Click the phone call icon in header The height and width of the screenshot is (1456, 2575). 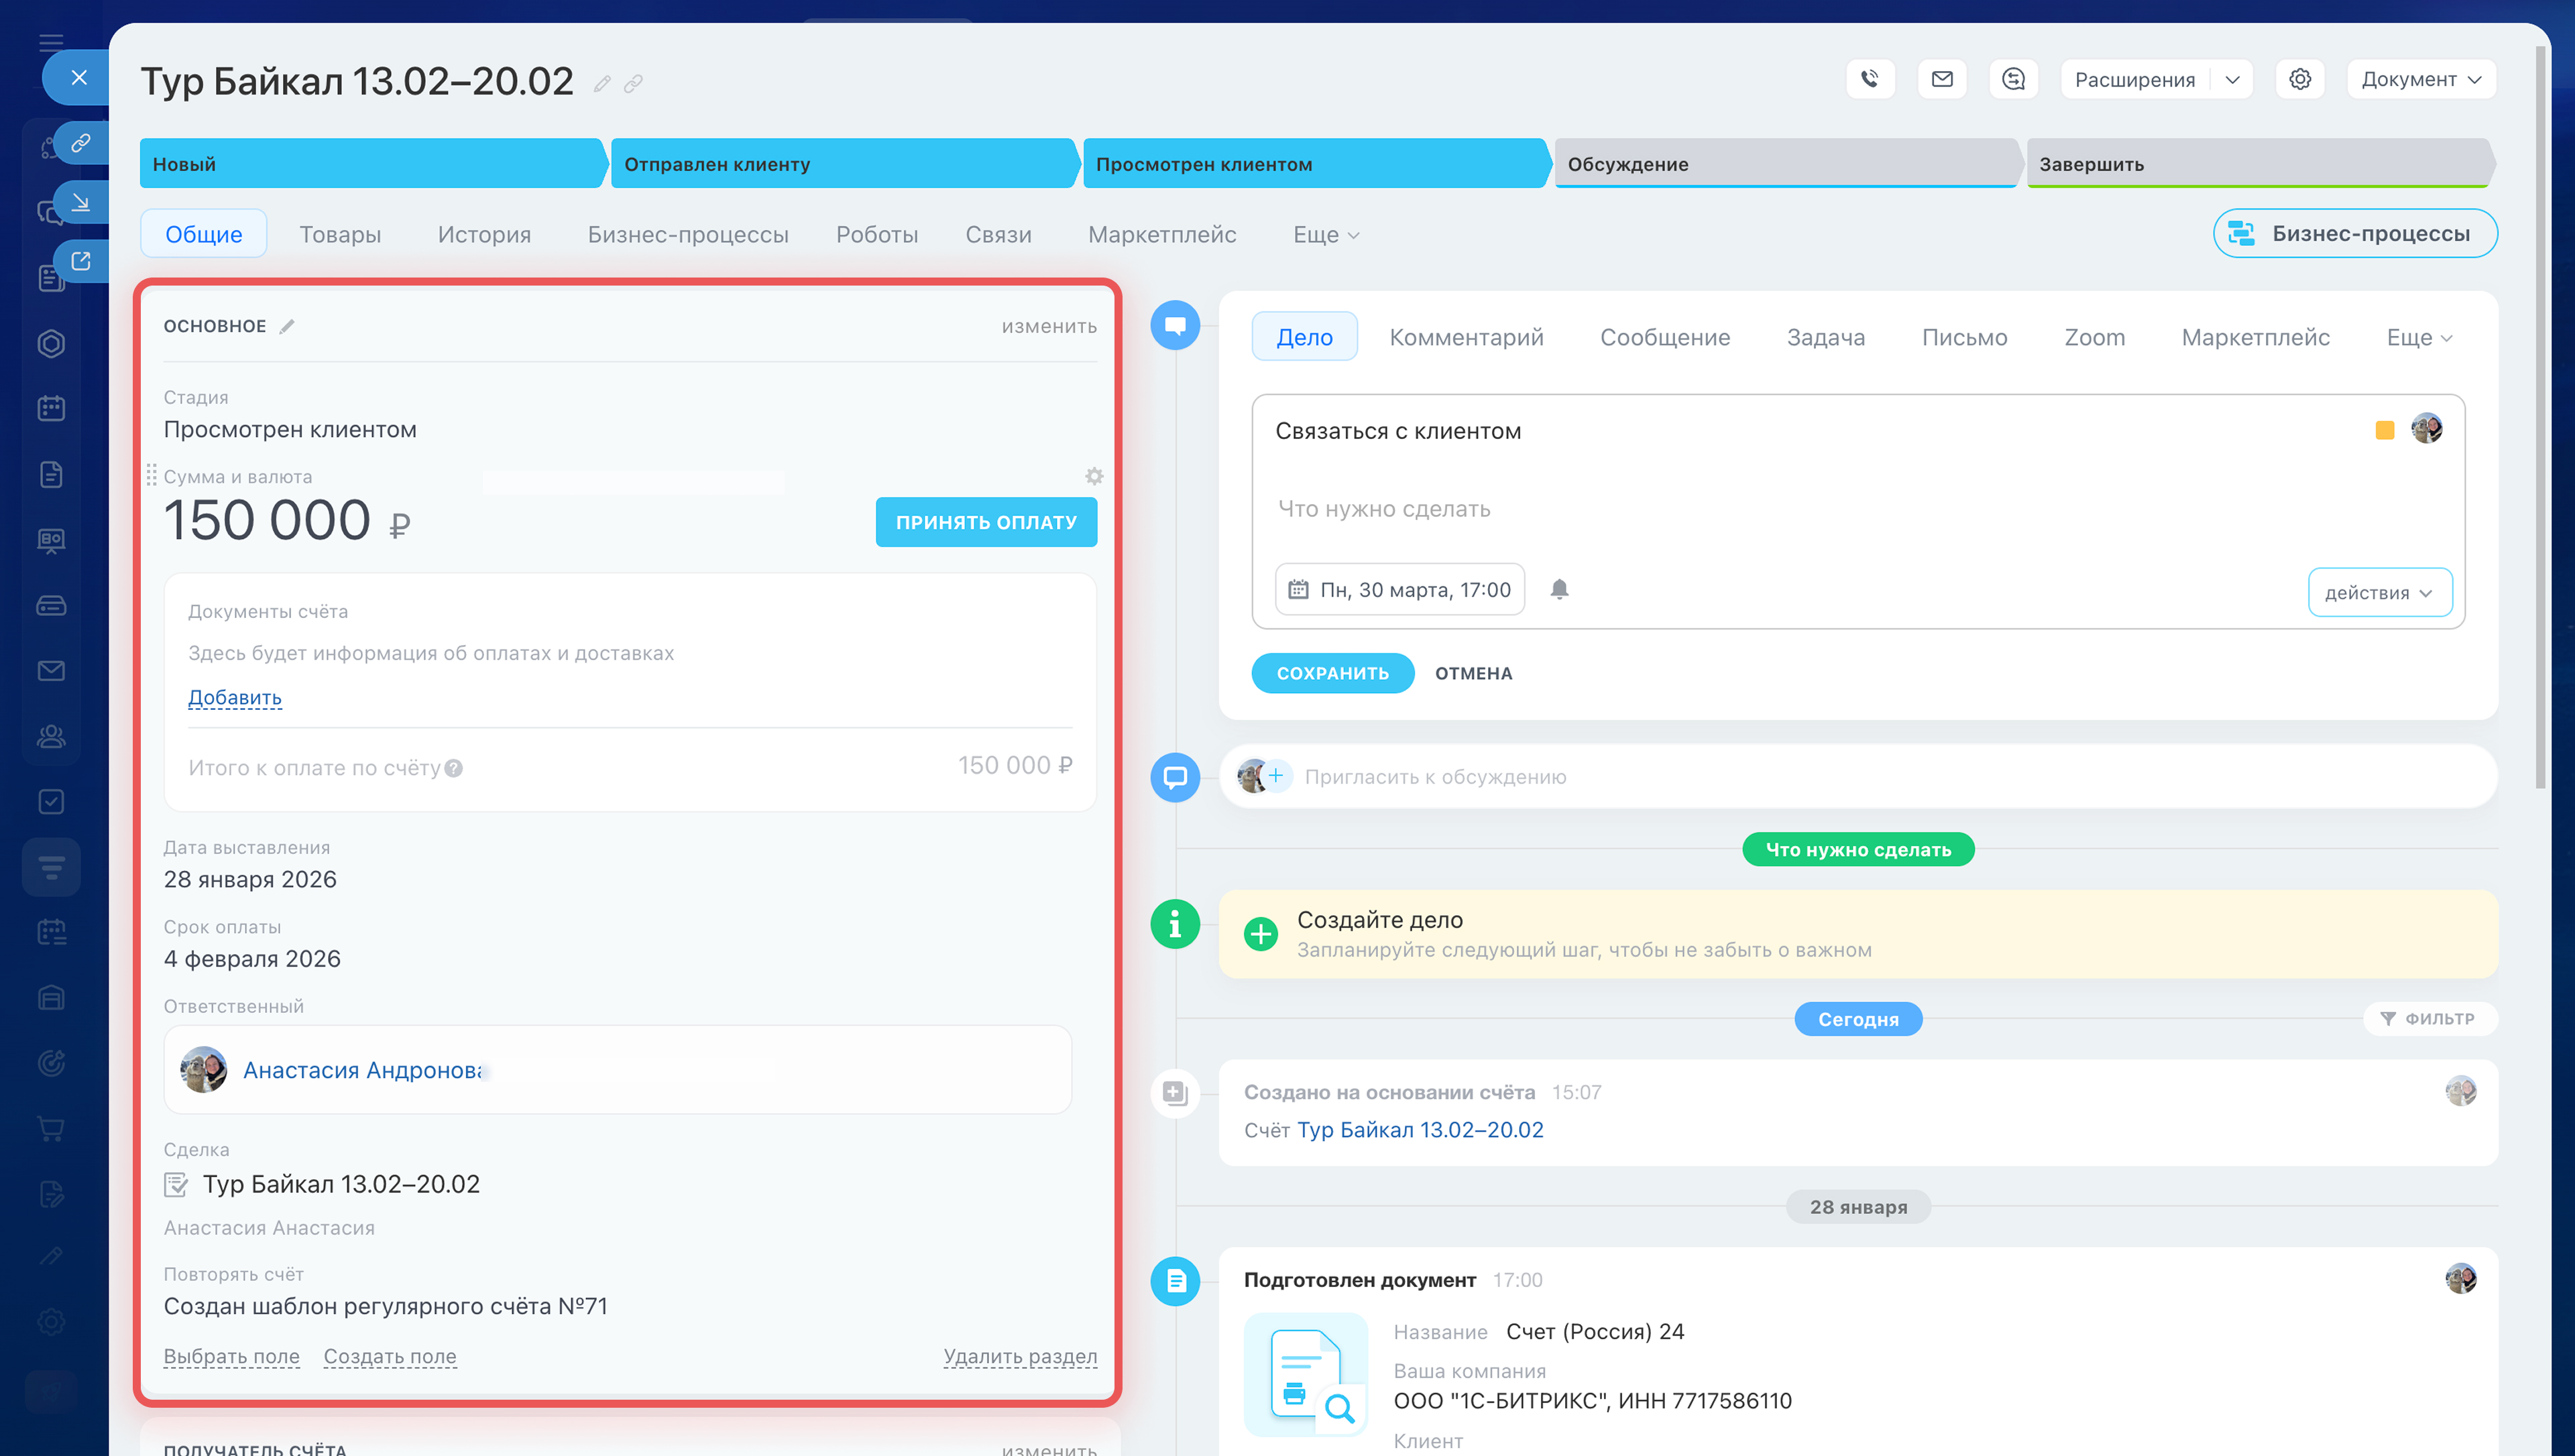point(1869,79)
